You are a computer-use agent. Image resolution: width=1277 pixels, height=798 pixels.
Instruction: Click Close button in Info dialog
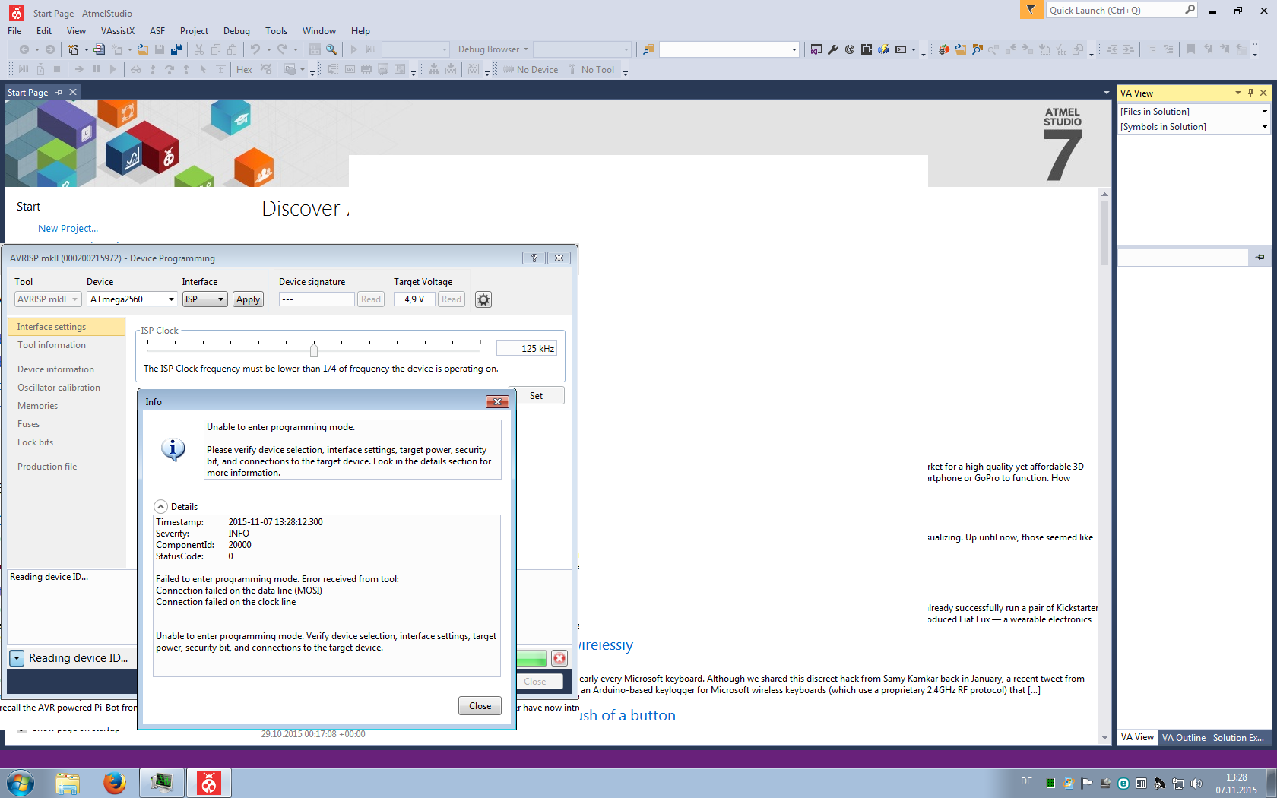click(x=480, y=706)
